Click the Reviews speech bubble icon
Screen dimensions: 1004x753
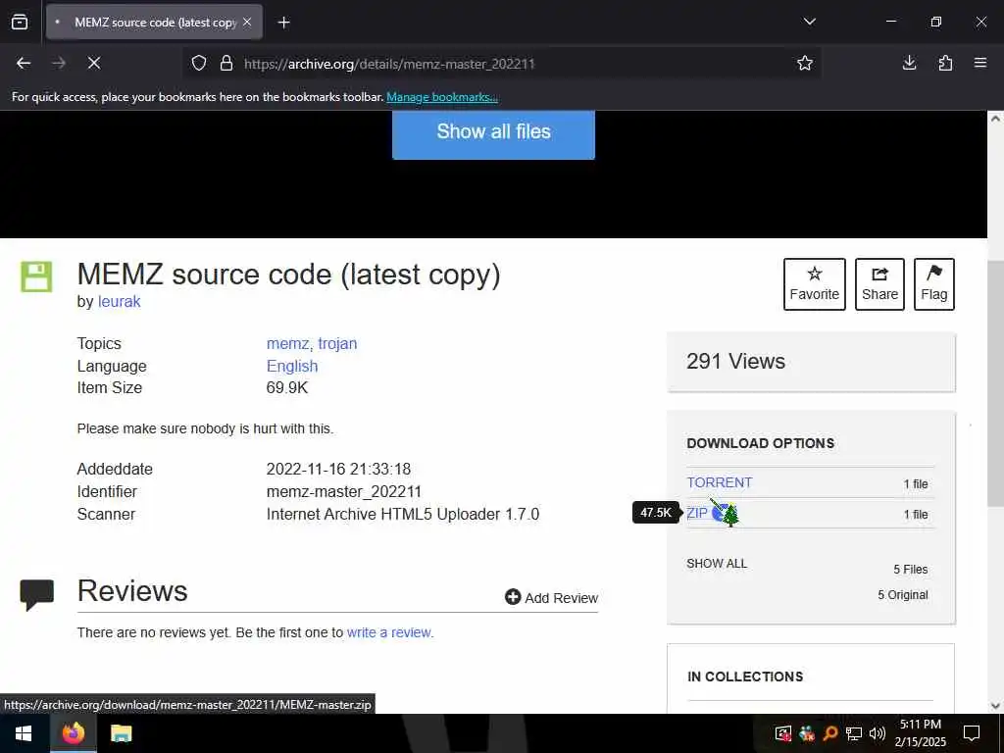(36, 595)
